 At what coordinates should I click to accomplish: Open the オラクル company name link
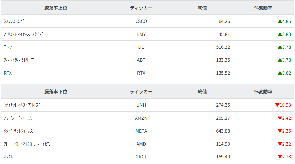point(8,157)
